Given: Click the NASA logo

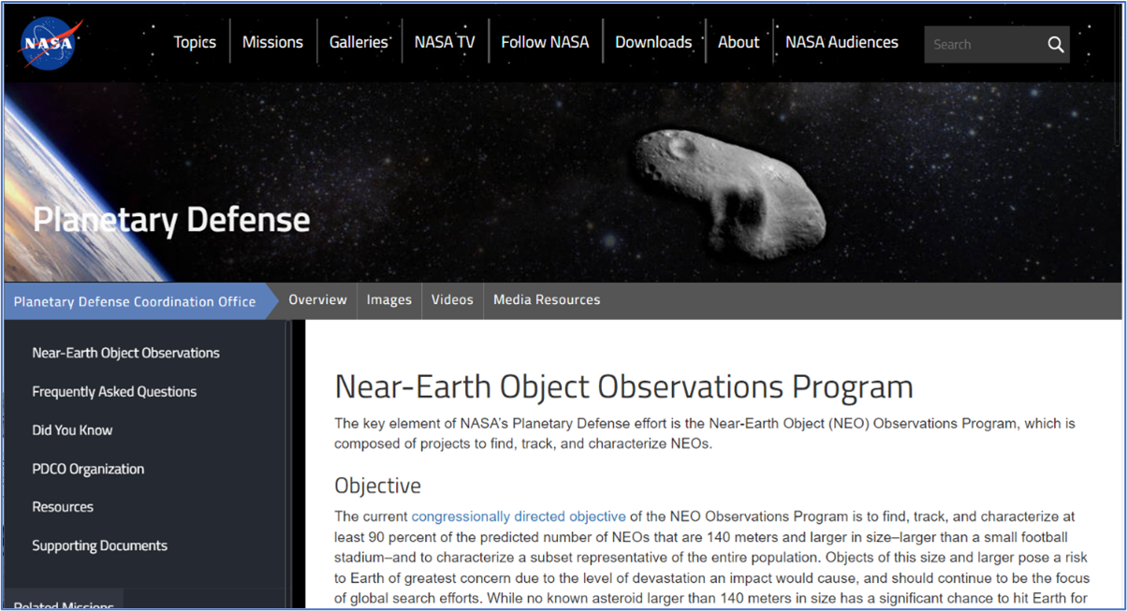Looking at the screenshot, I should pyautogui.click(x=51, y=42).
